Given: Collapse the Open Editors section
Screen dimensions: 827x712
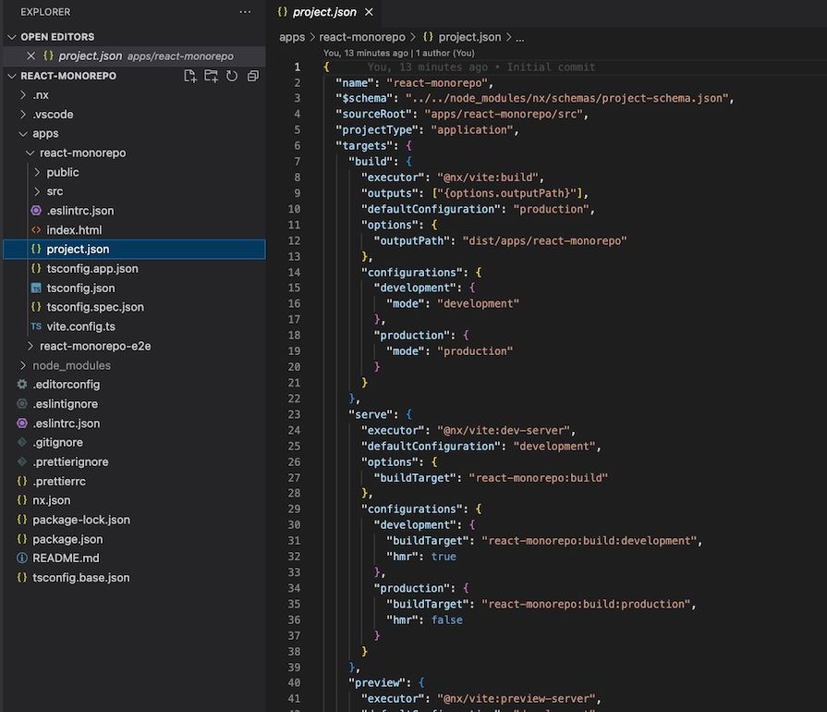Looking at the screenshot, I should 57,37.
